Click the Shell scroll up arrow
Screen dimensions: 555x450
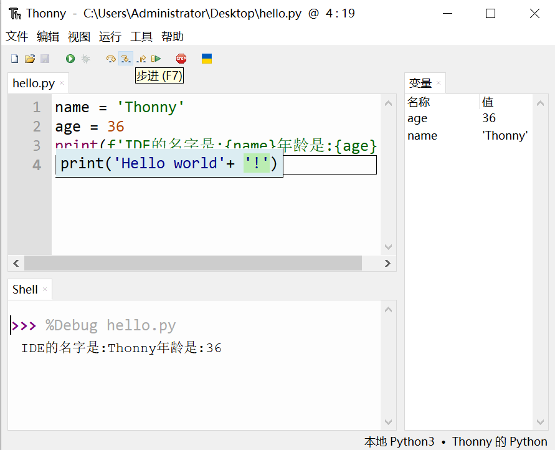(388, 310)
